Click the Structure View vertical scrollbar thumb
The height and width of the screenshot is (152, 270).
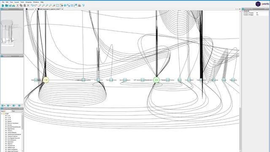pyautogui.click(x=22, y=122)
